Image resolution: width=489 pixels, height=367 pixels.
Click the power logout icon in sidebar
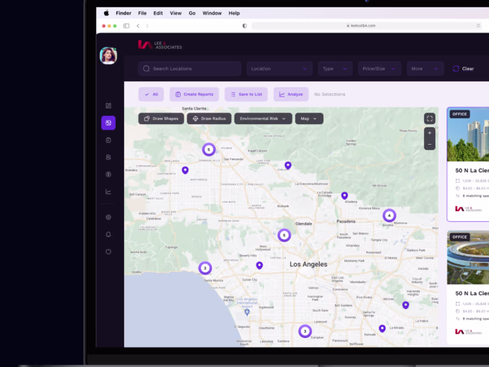tap(108, 251)
